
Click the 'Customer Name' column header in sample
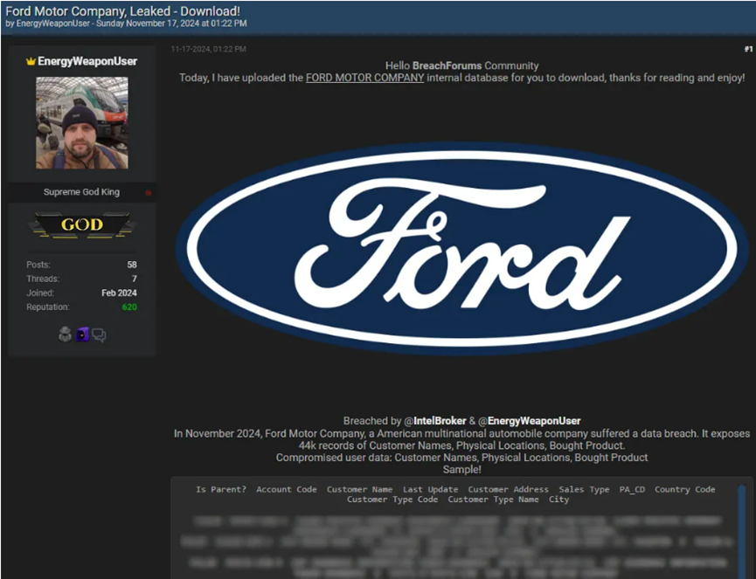coord(360,489)
